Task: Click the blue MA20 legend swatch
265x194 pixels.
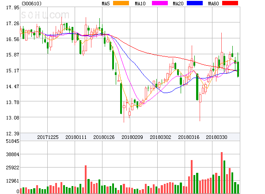Action: [195, 3]
